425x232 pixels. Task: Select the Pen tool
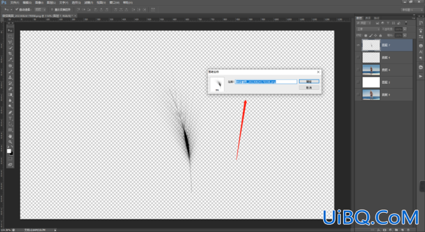10,113
